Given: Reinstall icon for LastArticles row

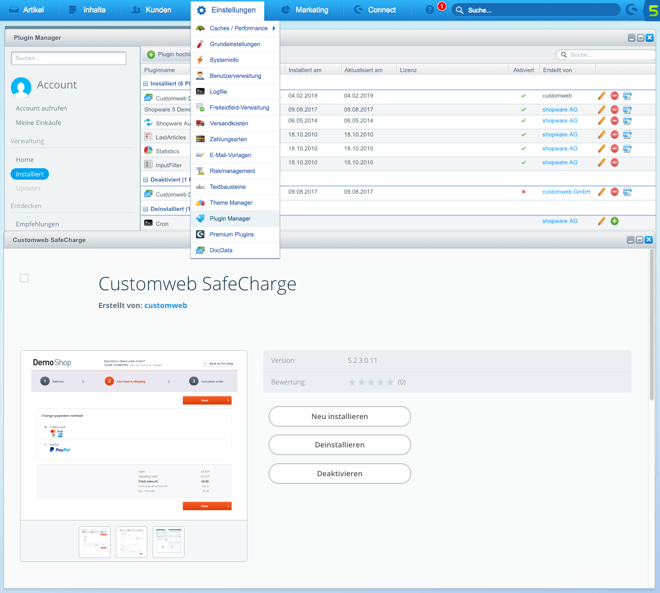Looking at the screenshot, I should [627, 135].
